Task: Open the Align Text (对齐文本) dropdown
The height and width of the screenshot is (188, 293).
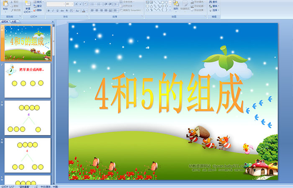Action: coord(127,6)
